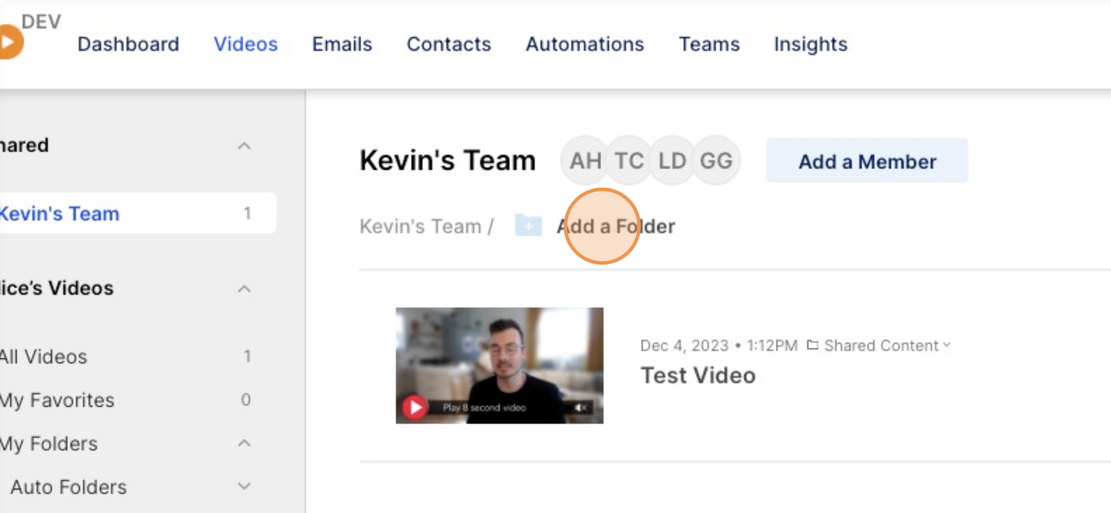Click the blue add-folder icon
The height and width of the screenshot is (513, 1111).
pos(528,226)
